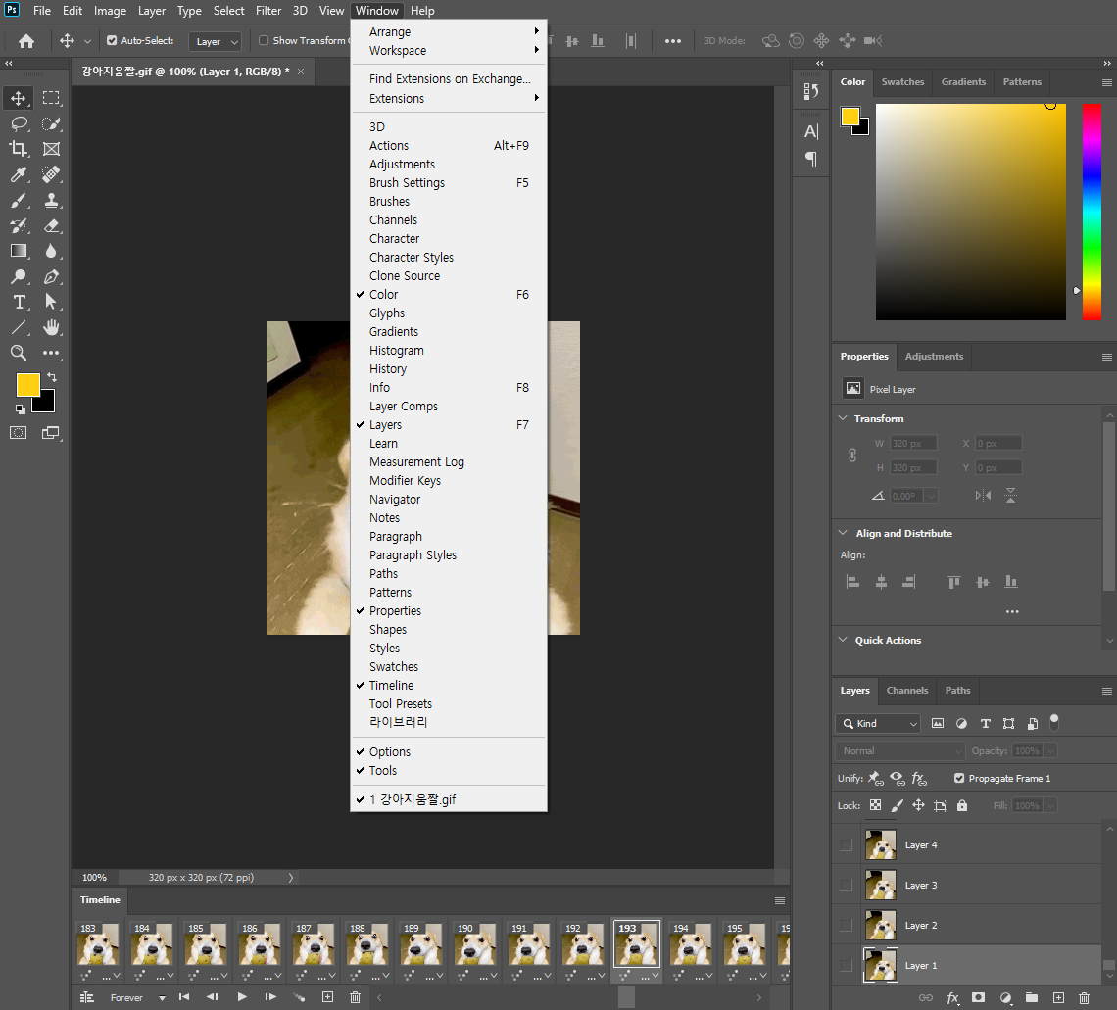Select the Eraser tool
Image resolution: width=1117 pixels, height=1010 pixels.
point(51,225)
